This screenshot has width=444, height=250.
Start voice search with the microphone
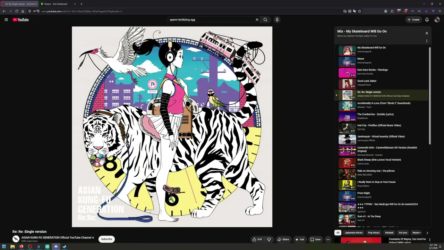tap(277, 20)
